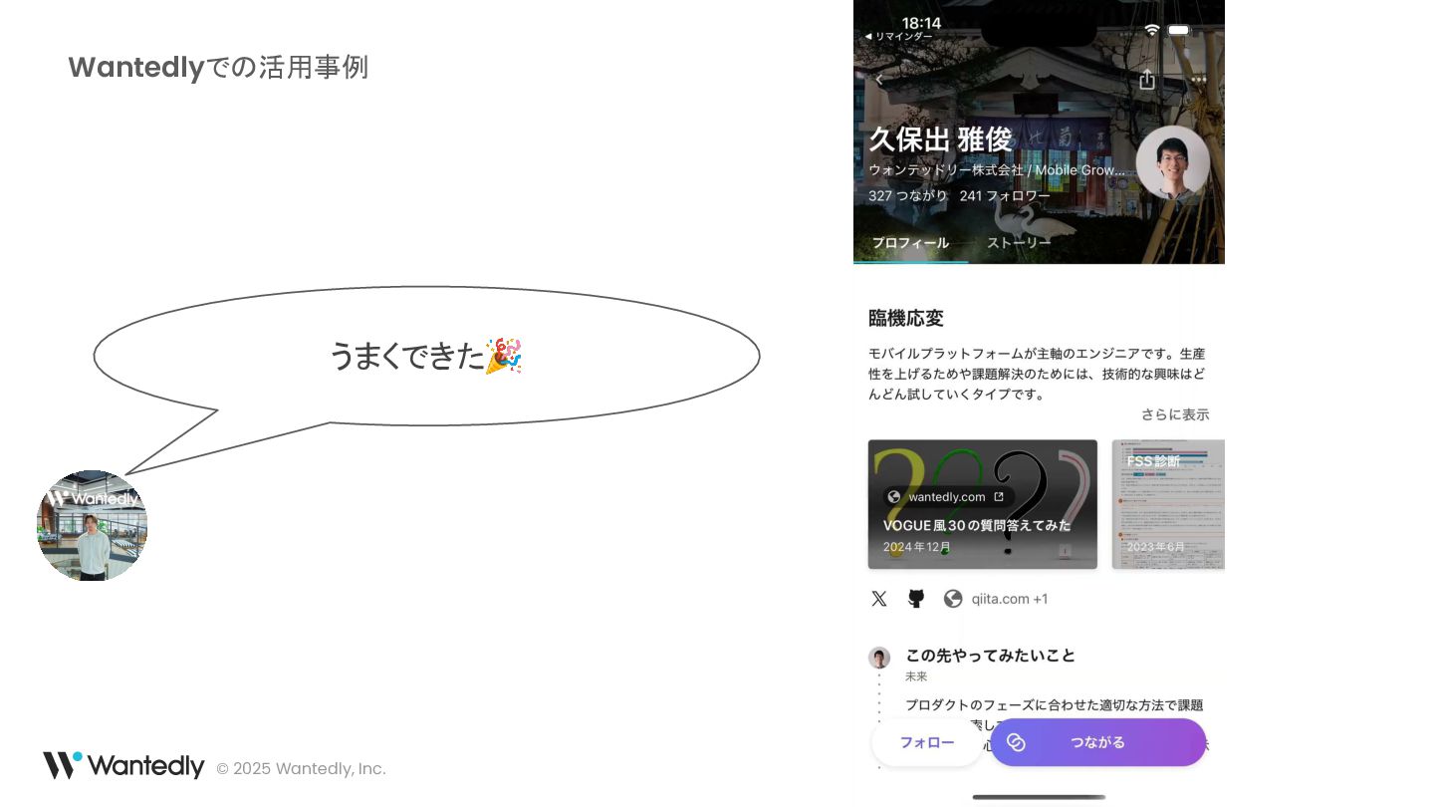Screen dimensions: 1434x807
Task: Click the ◀ リマインダー back-to-app label
Action: [898, 37]
